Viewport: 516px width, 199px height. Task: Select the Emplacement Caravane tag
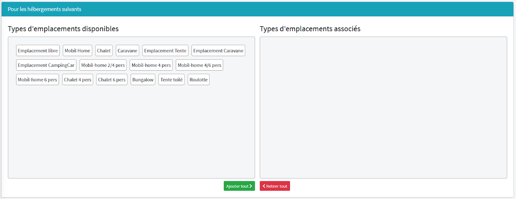(218, 51)
